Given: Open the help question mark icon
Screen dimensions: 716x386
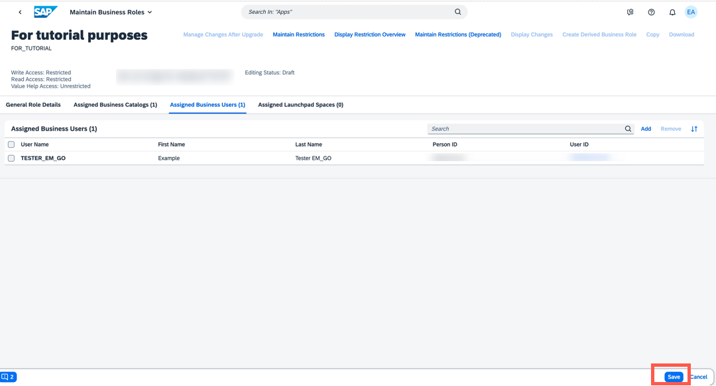Looking at the screenshot, I should tap(651, 13).
